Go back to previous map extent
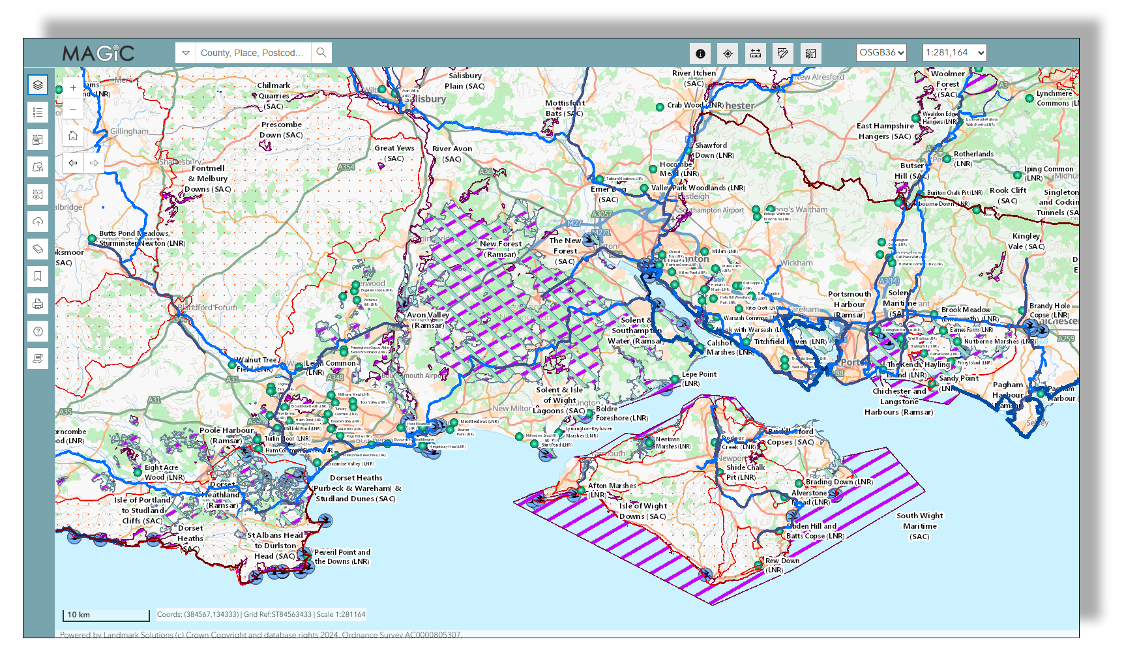Screen dimensions: 1124x663 pos(73,163)
